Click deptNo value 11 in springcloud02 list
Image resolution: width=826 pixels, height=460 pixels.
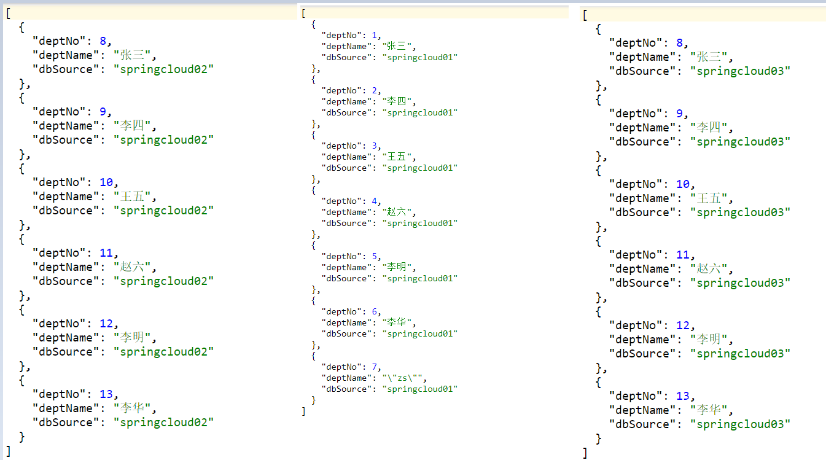tap(106, 253)
